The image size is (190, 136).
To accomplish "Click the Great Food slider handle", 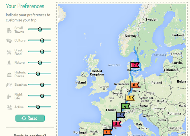I will (x=42, y=52).
